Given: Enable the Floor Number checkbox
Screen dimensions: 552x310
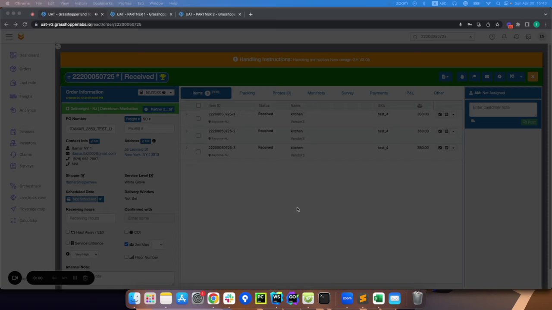Looking at the screenshot, I should coord(126,257).
